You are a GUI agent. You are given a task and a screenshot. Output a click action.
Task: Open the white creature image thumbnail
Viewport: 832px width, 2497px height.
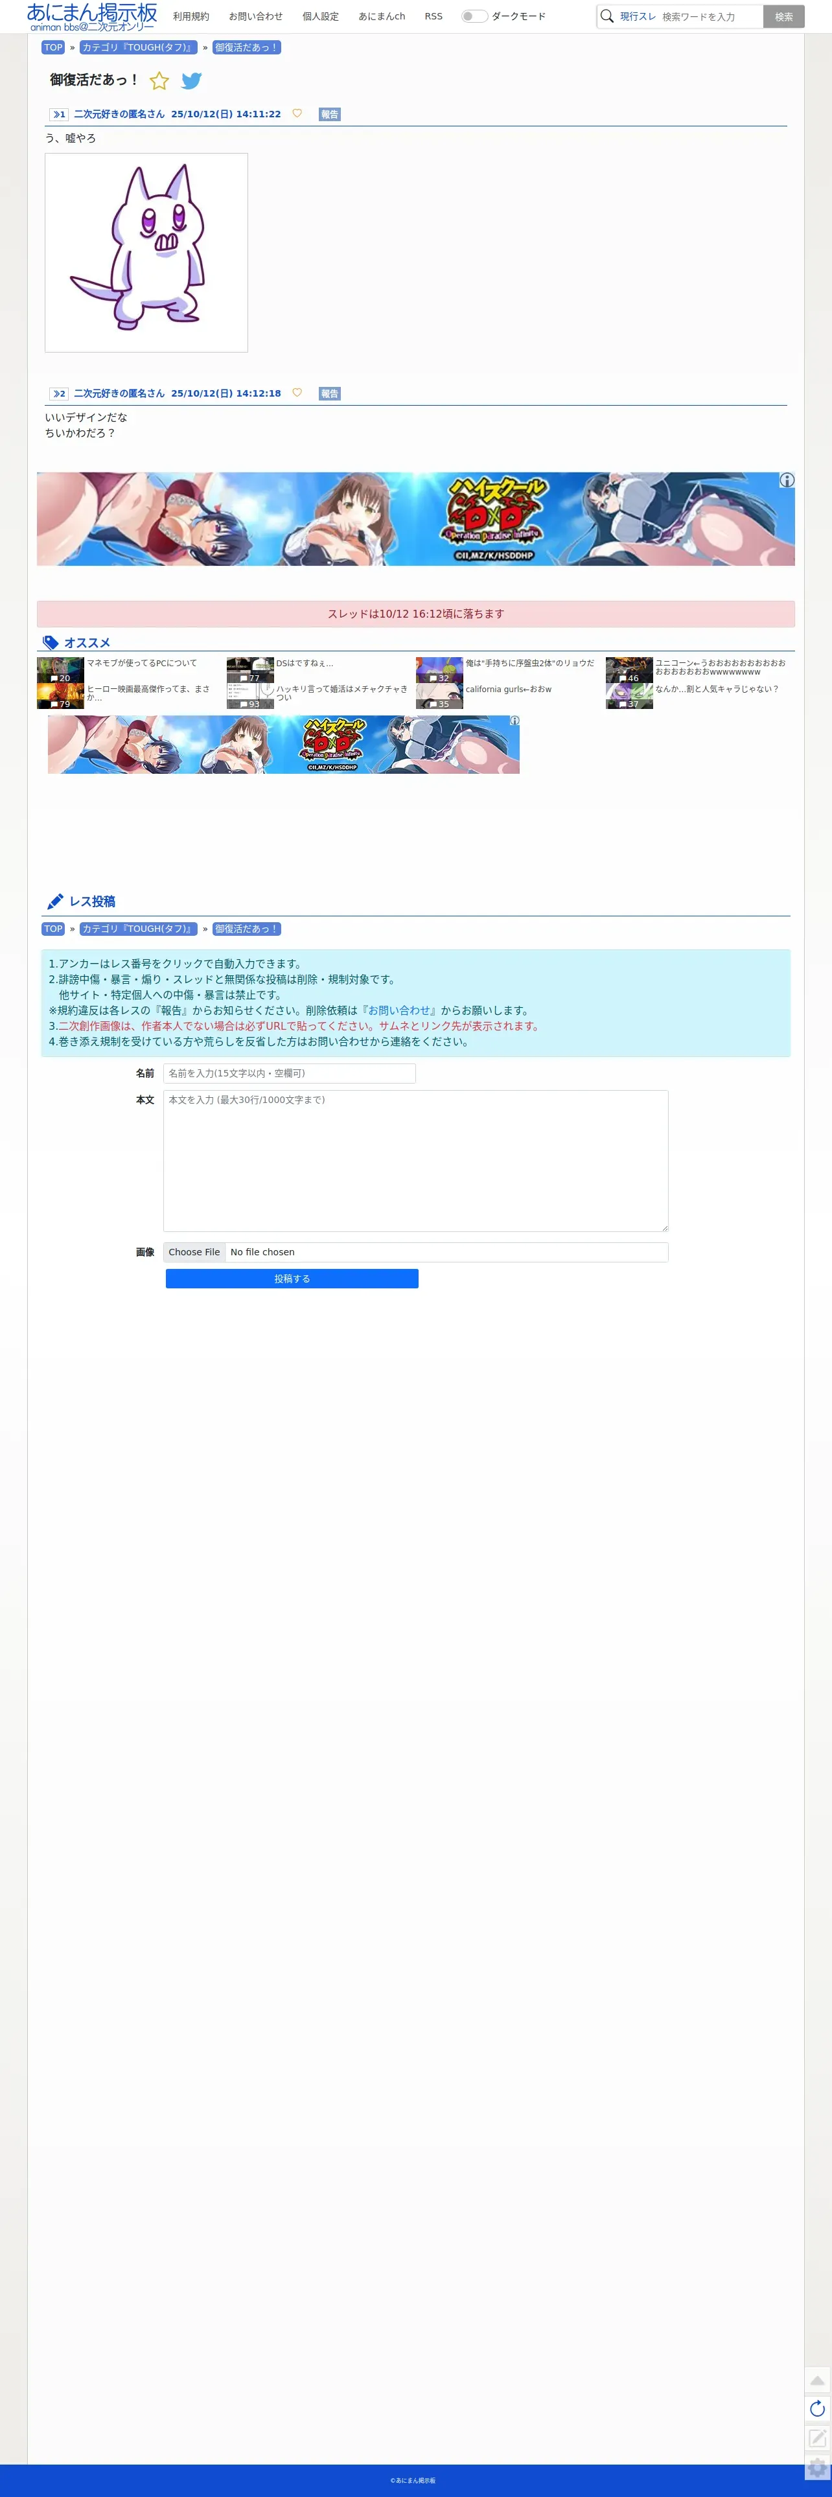[146, 252]
